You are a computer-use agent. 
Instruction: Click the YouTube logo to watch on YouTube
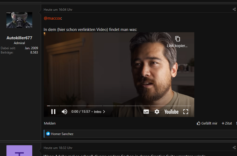(x=171, y=111)
